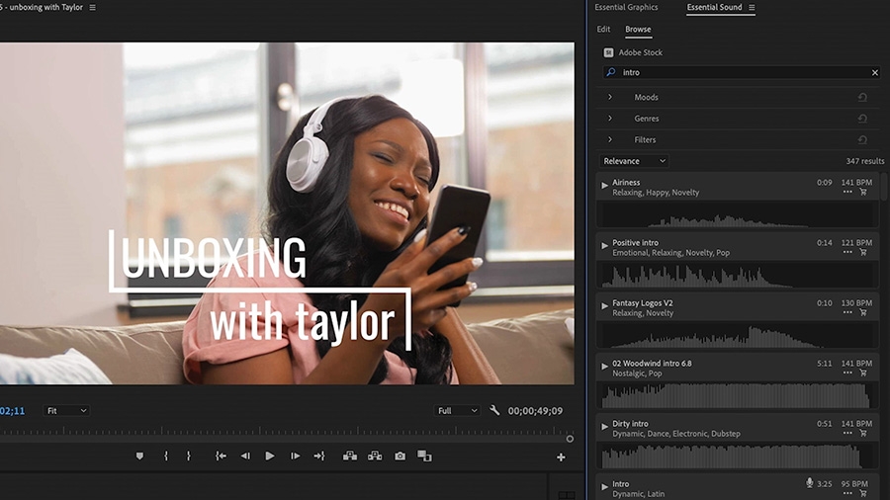This screenshot has height=500, width=890.
Task: Click the cart icon for Airiness track
Action: pos(863,192)
